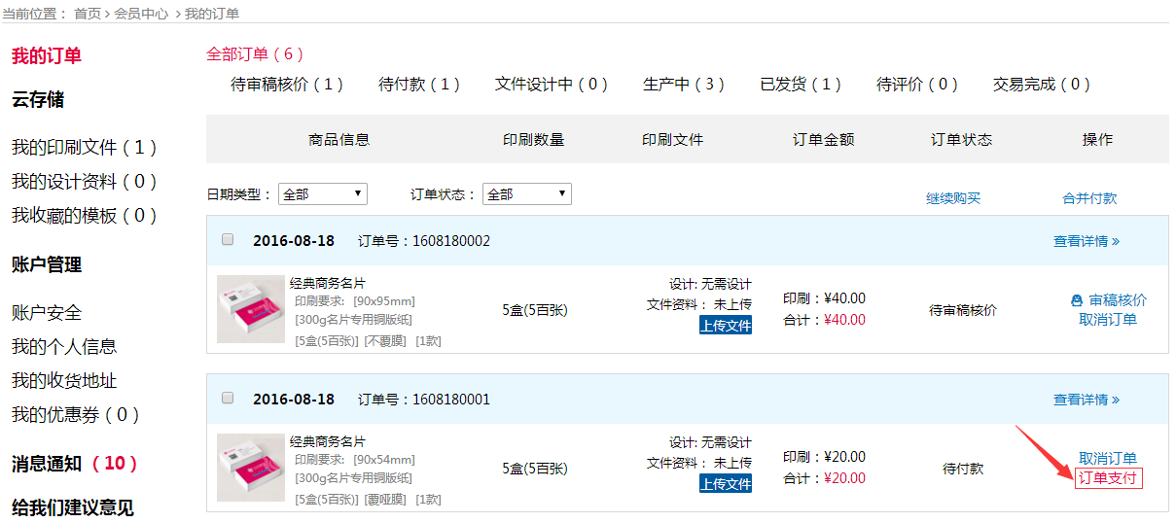Select the checkbox for order 1608180001
This screenshot has width=1176, height=523.
pyautogui.click(x=228, y=398)
